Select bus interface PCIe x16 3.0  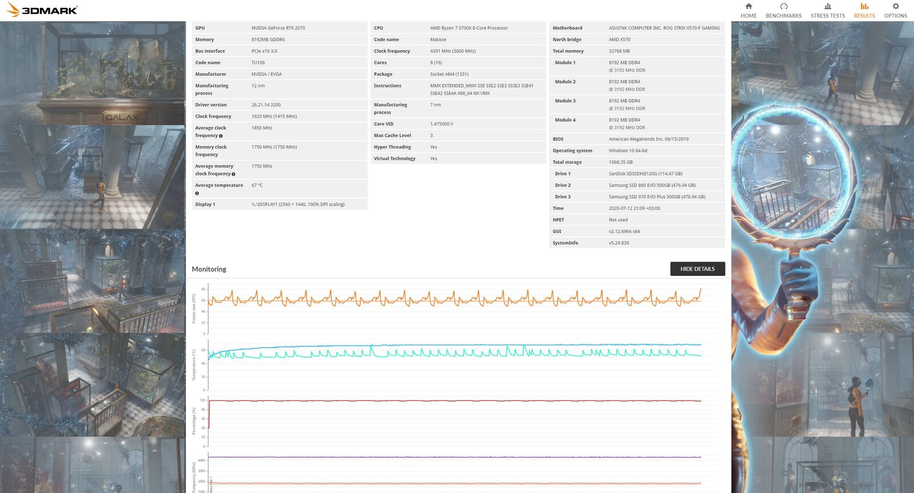[264, 51]
